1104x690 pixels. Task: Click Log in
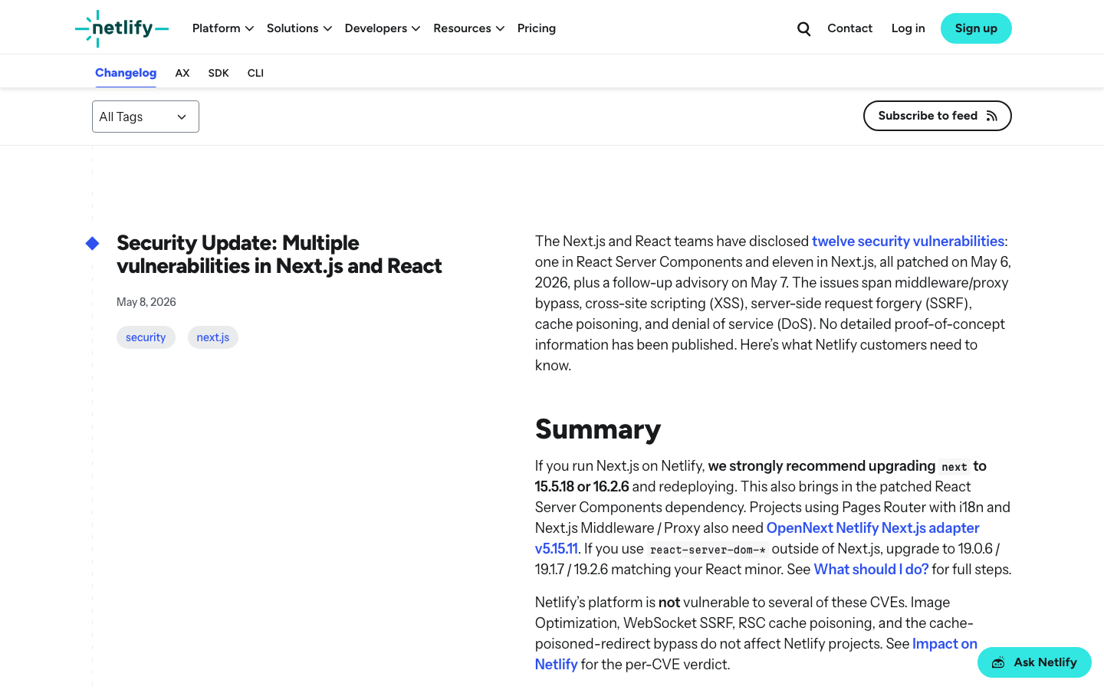pyautogui.click(x=908, y=28)
